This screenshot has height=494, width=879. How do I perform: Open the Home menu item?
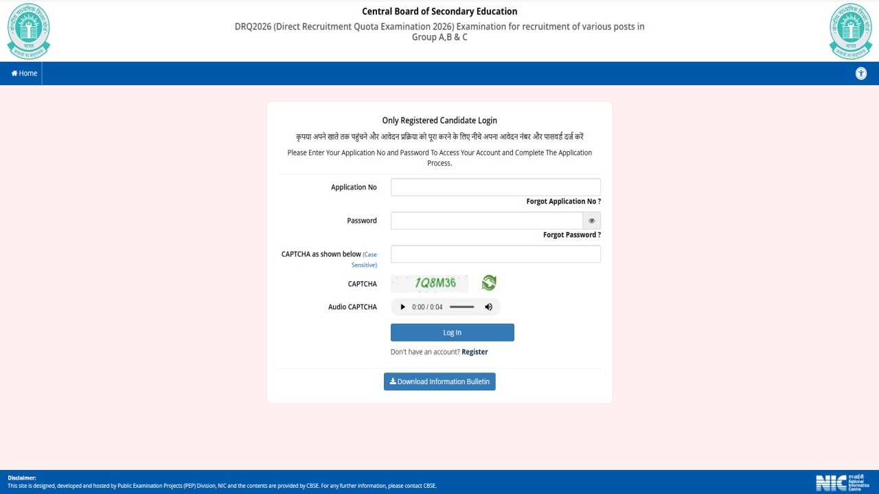(23, 73)
